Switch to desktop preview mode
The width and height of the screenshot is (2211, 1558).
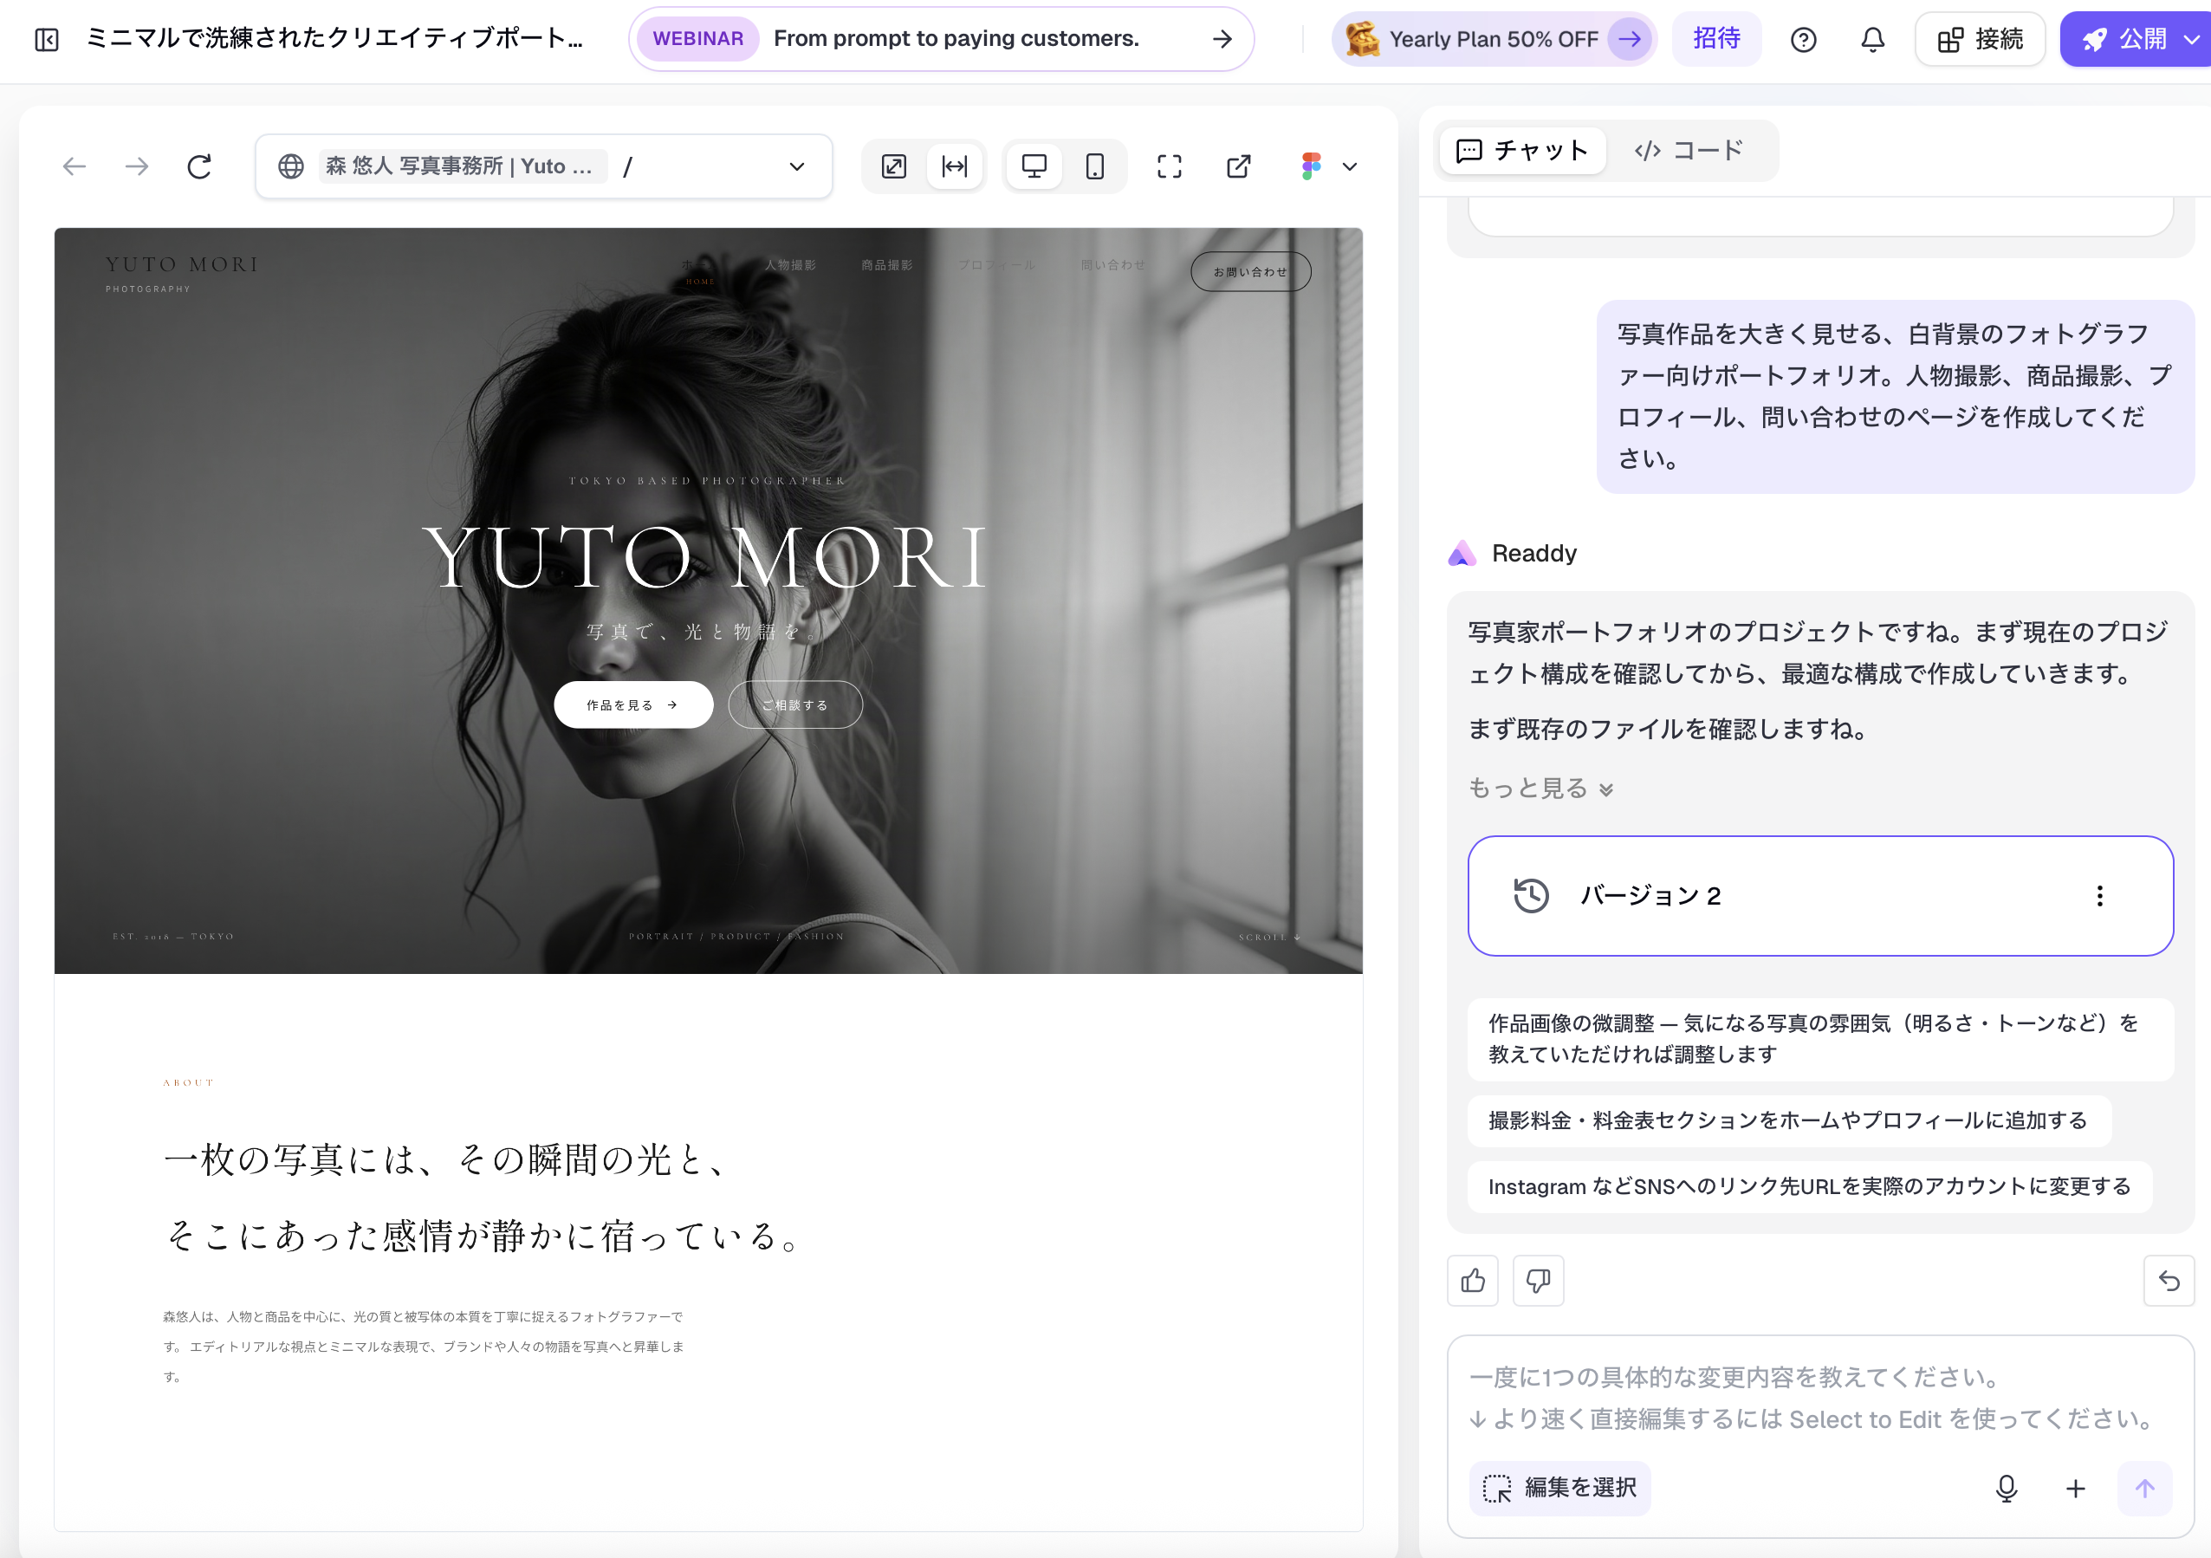click(1034, 166)
